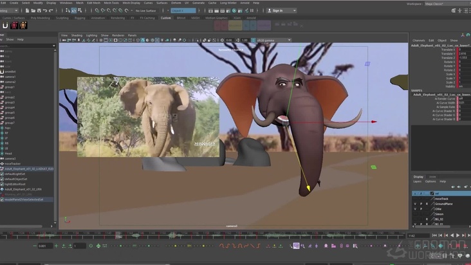Open the menu set dropdown at top left
471x265 pixels.
tap(9, 10)
